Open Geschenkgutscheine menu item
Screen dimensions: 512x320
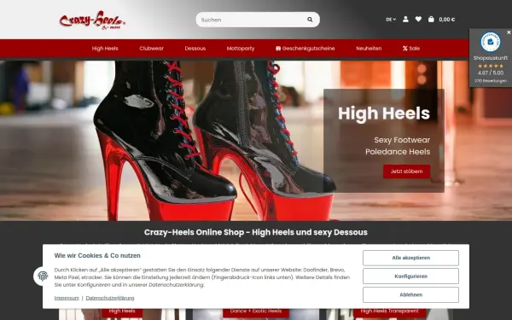coord(305,49)
